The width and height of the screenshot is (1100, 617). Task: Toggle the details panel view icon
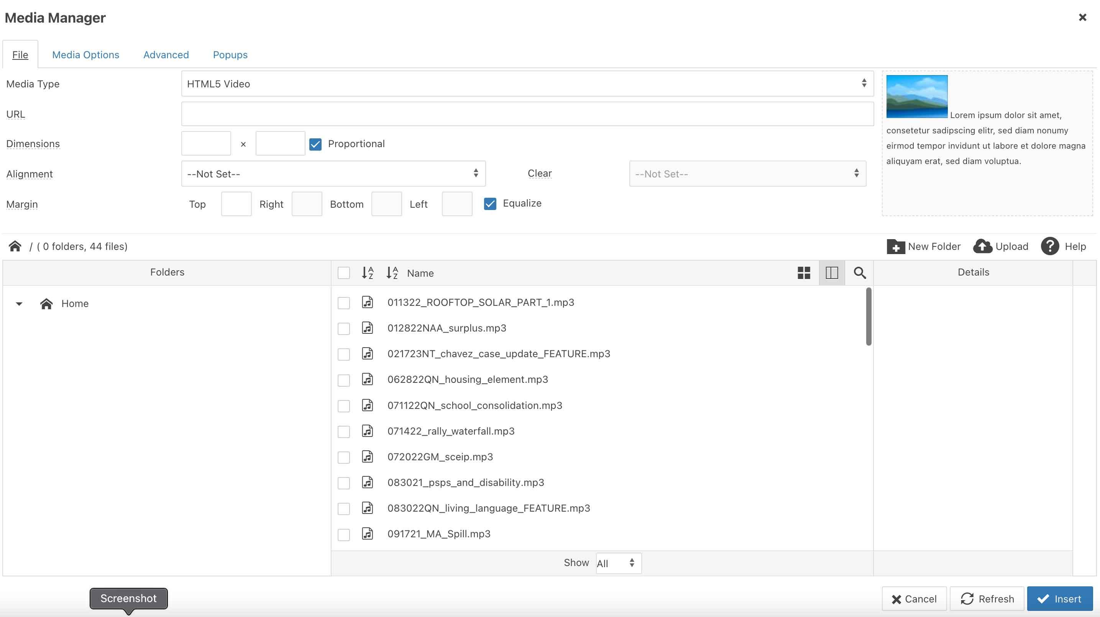[x=831, y=273]
